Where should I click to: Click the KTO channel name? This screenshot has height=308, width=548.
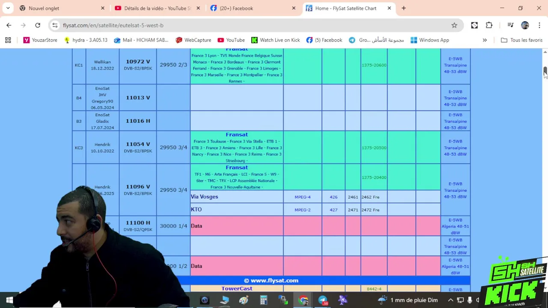196,210
